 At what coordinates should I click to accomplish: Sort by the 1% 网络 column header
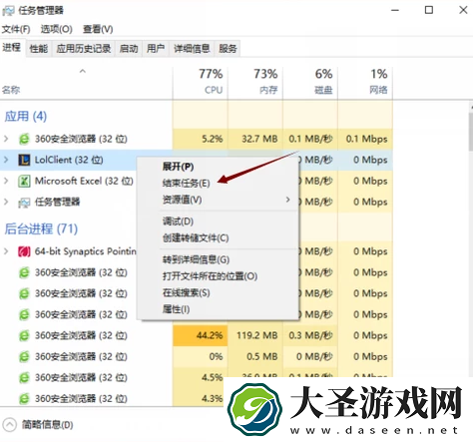coord(365,82)
